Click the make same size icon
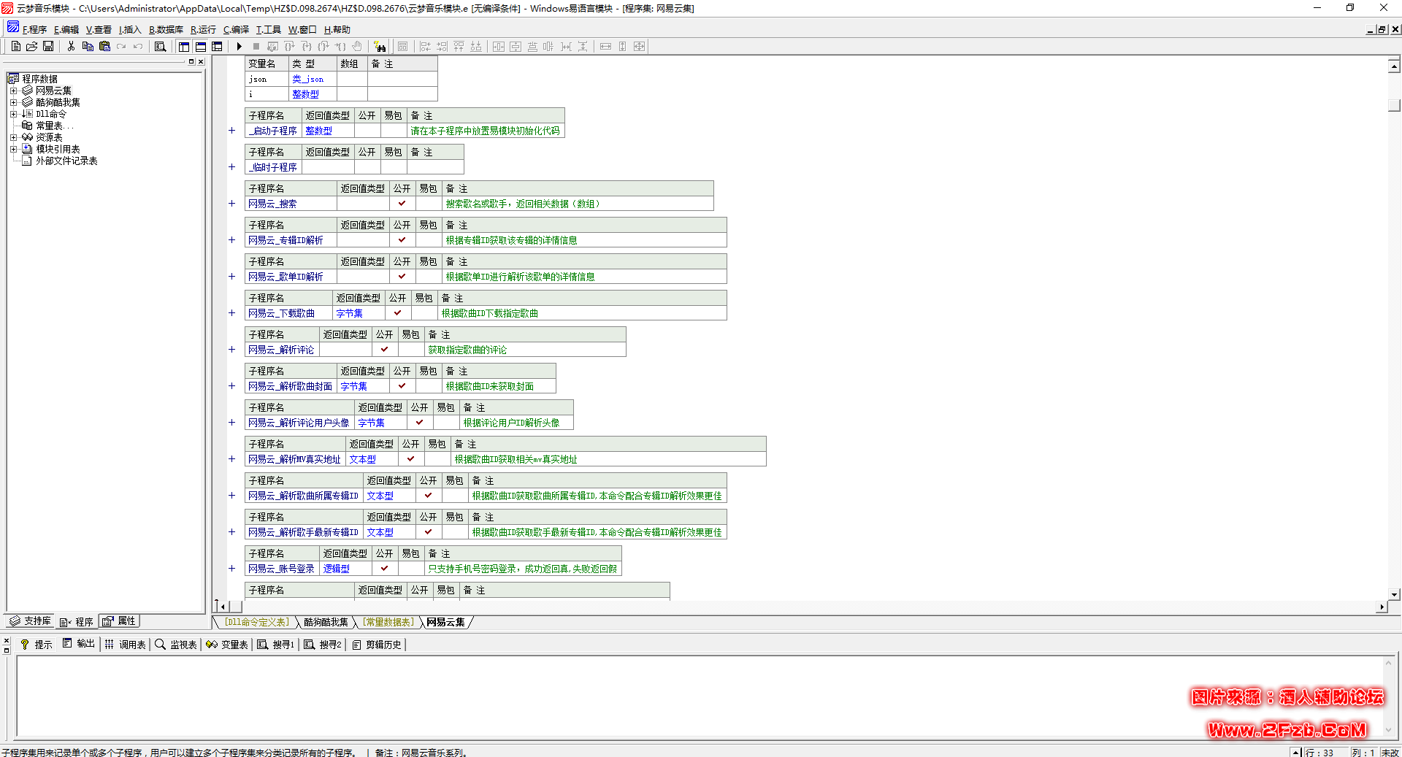 639,46
